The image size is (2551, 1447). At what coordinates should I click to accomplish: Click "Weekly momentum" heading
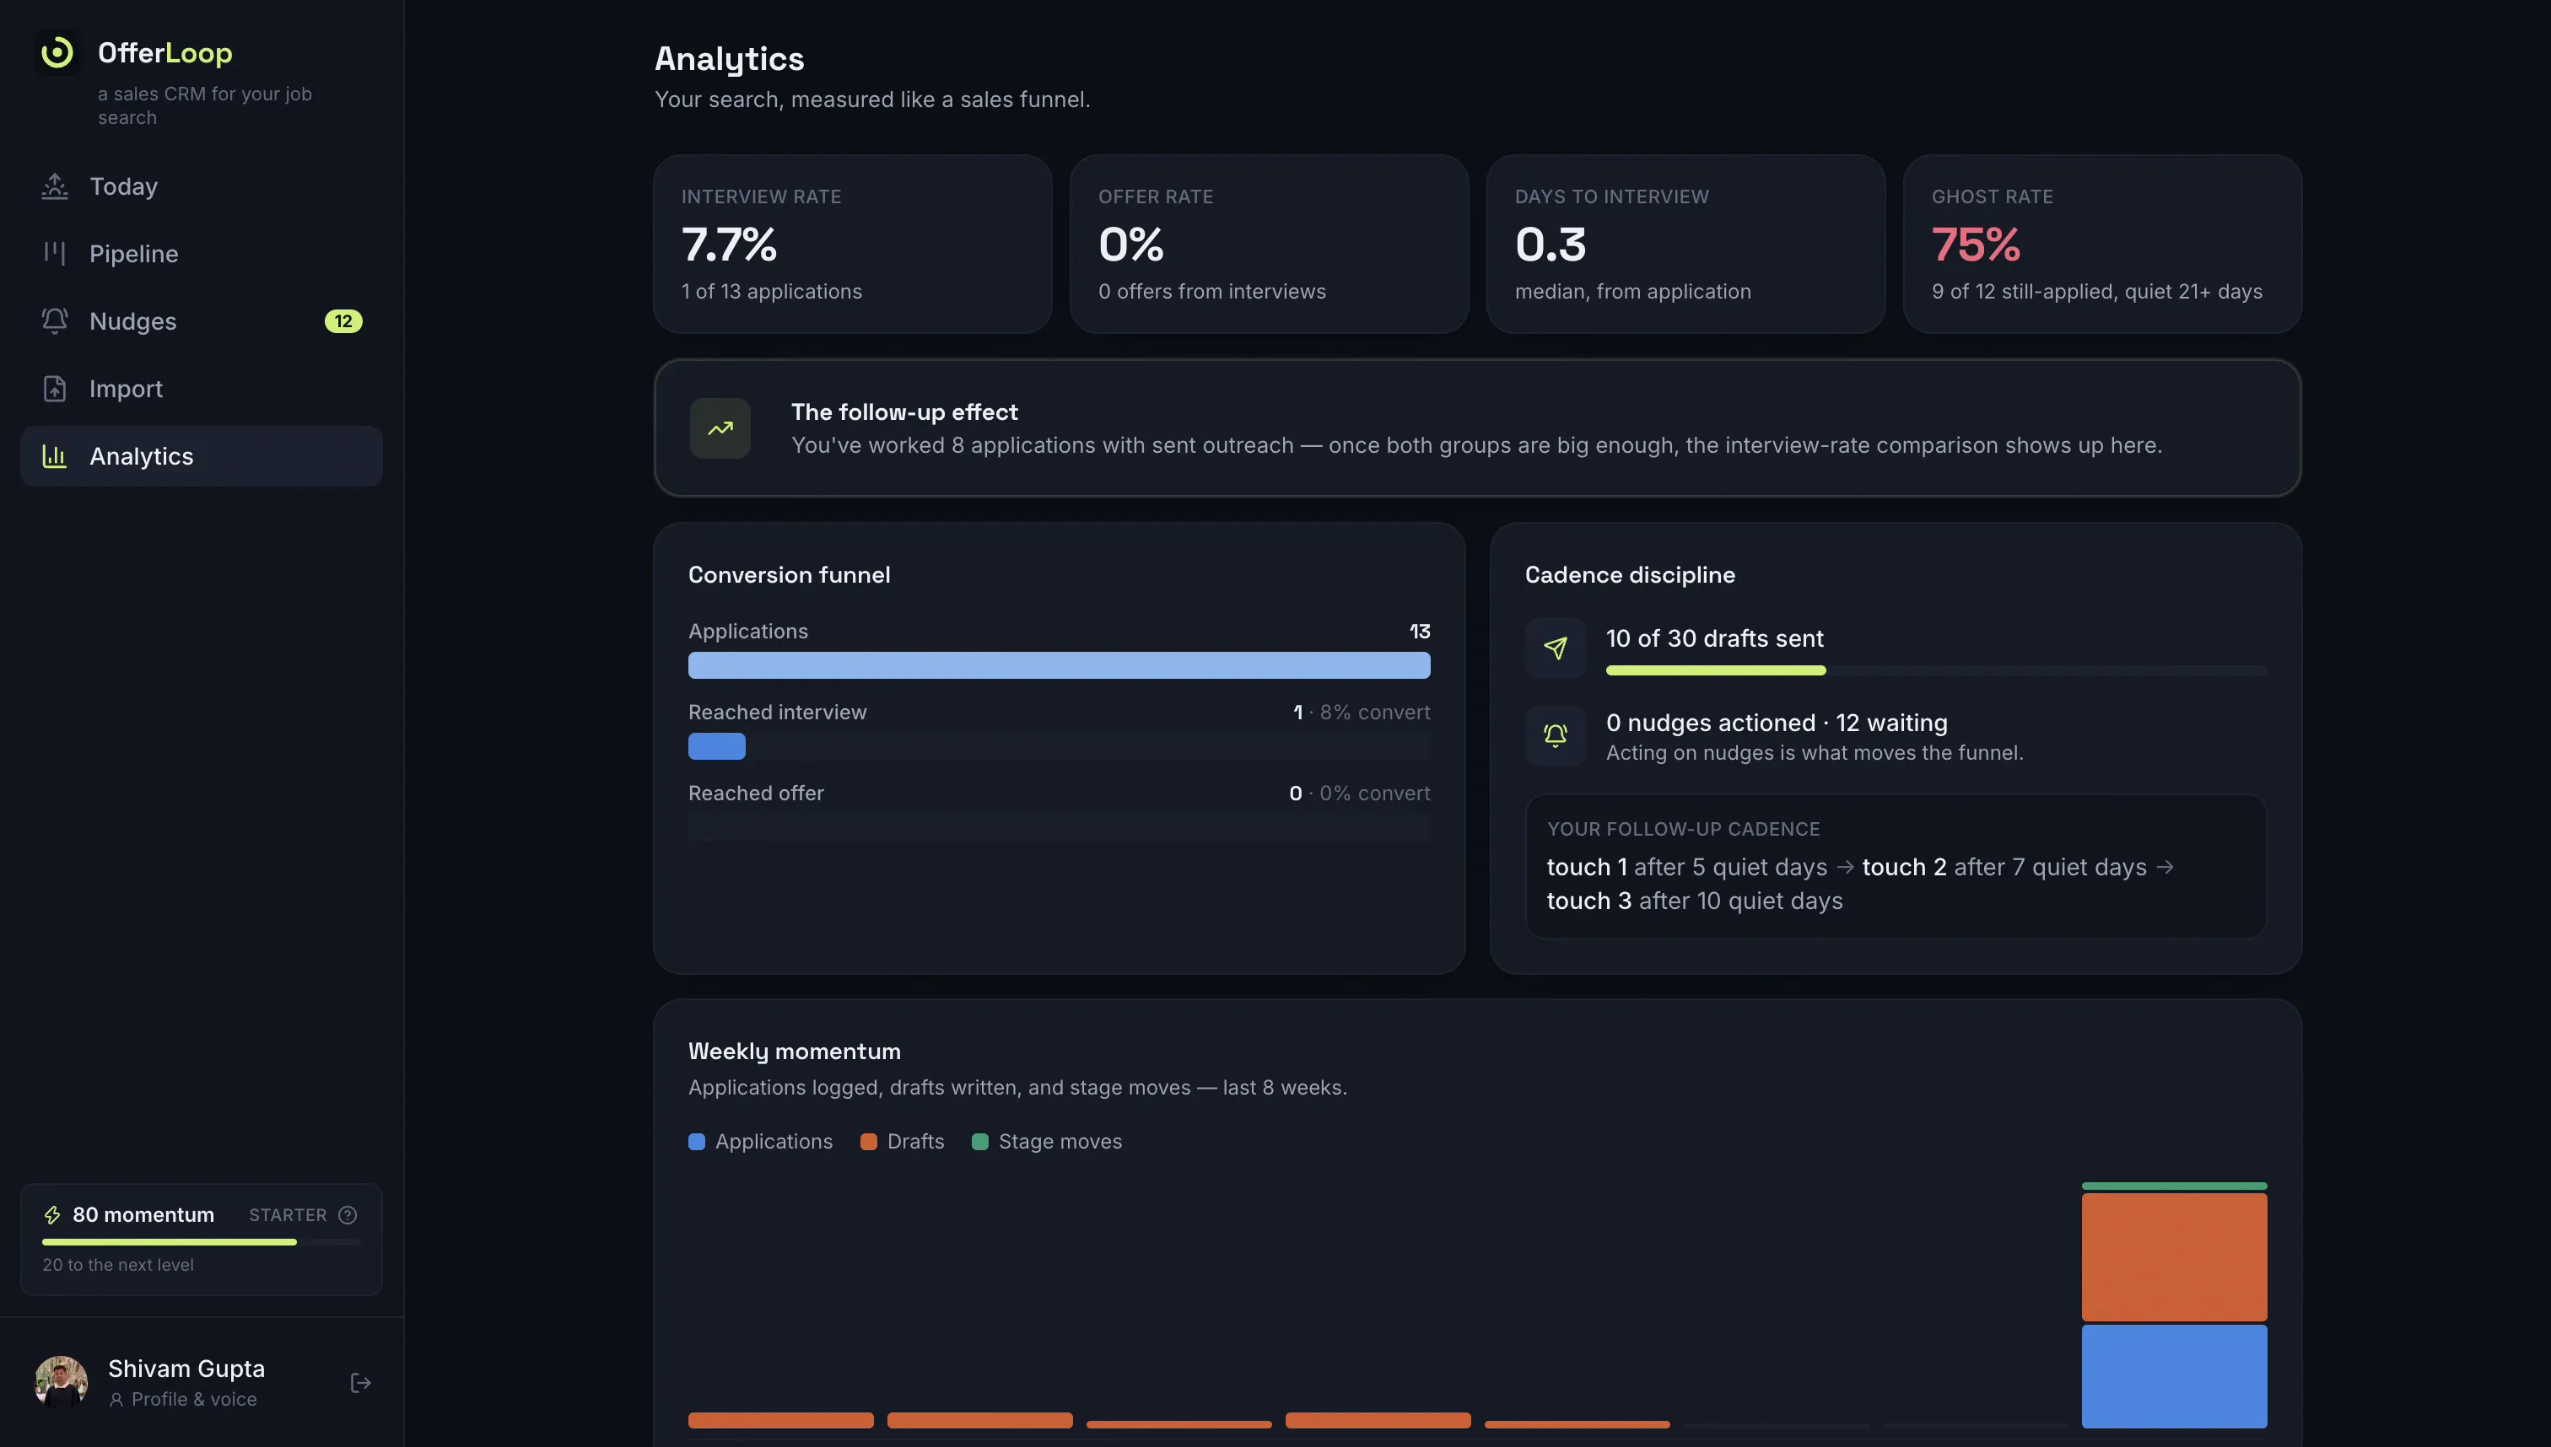(x=795, y=1051)
